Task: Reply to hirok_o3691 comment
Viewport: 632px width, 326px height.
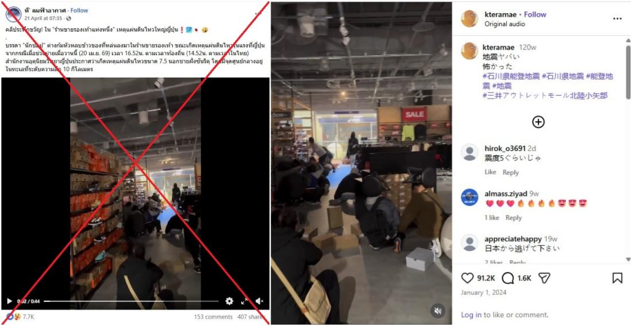Action: click(x=511, y=172)
